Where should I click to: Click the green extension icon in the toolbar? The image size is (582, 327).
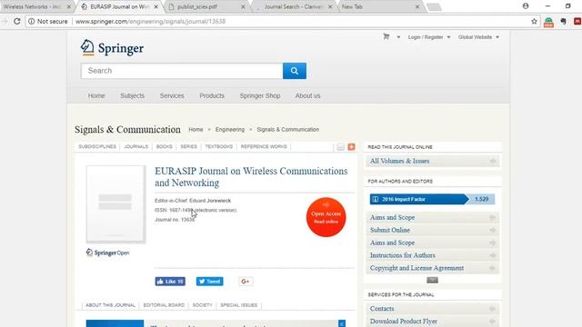click(548, 22)
